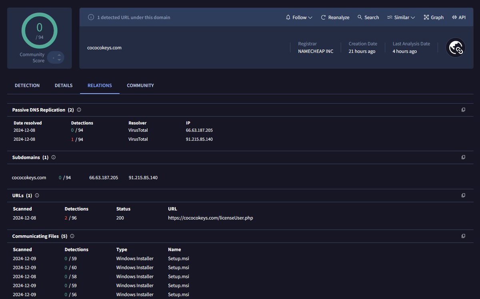
Task: Click the 2 / 96 URL detections cell
Action: tap(71, 218)
